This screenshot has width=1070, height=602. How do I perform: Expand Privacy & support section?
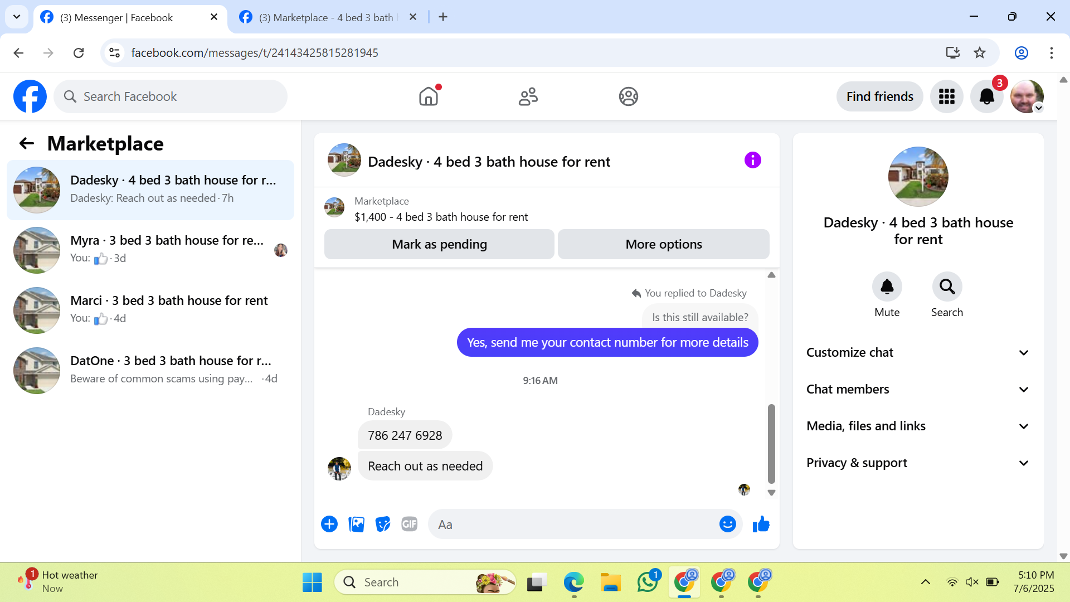click(x=918, y=463)
